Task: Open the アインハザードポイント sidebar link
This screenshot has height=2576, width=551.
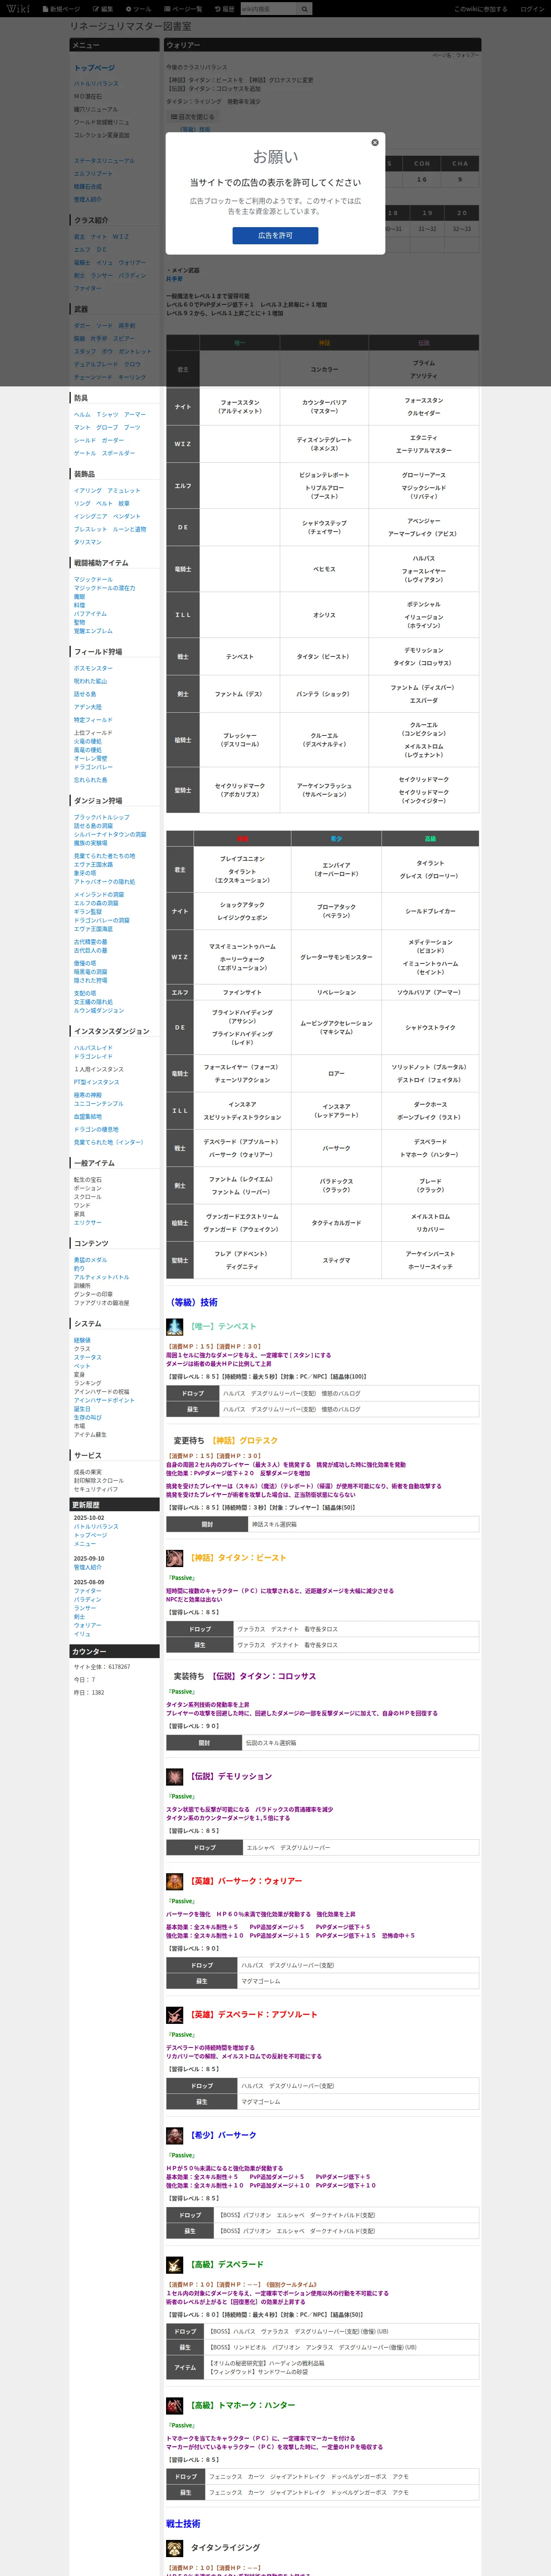Action: pyautogui.click(x=104, y=1400)
